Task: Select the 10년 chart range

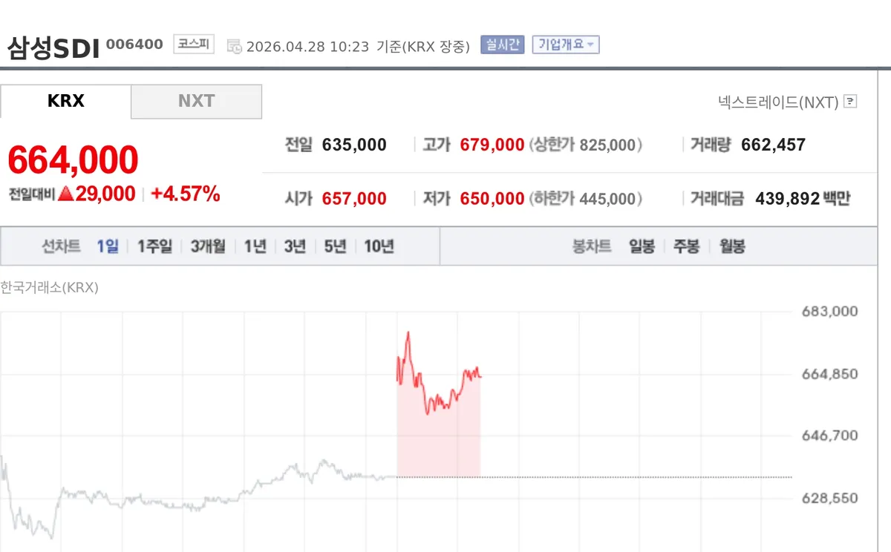Action: pos(379,246)
